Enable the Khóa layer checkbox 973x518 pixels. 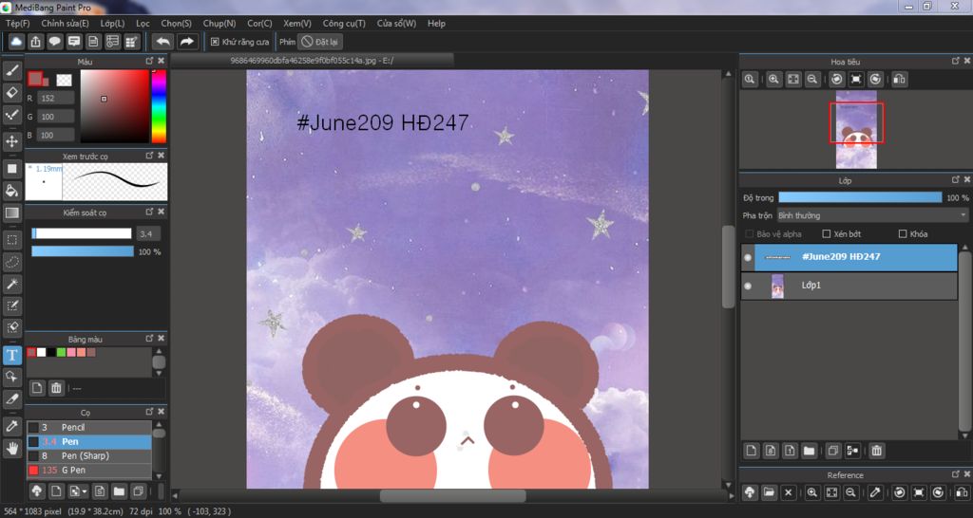pyautogui.click(x=903, y=234)
